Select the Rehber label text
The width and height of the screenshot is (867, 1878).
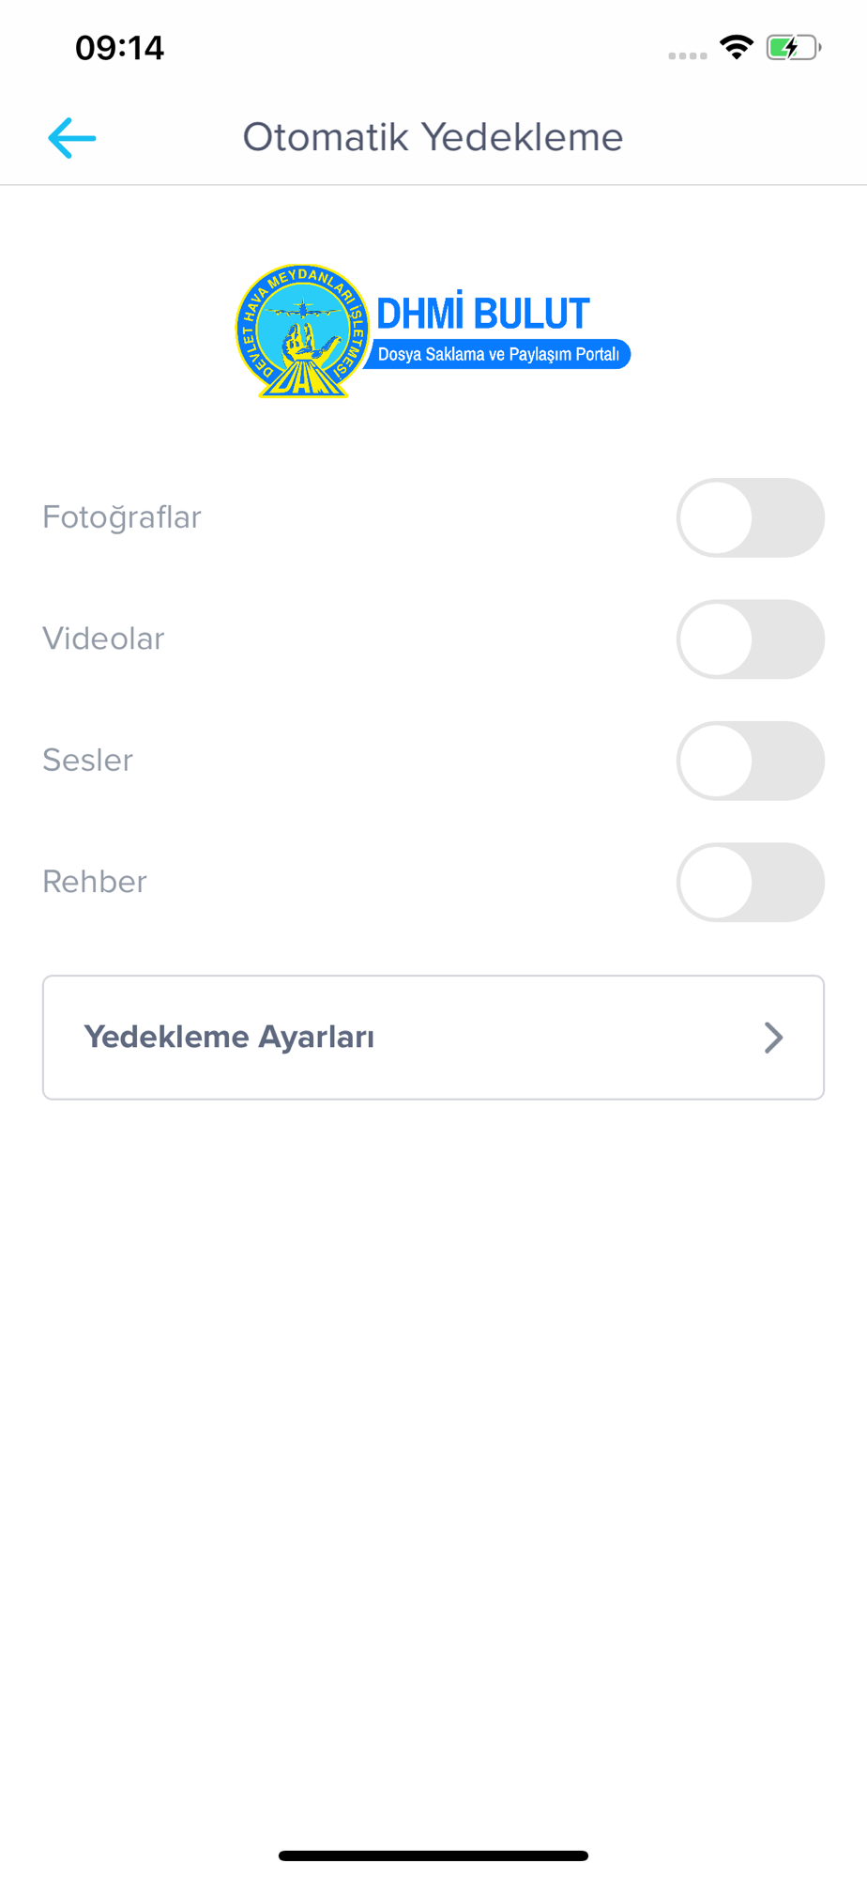click(x=95, y=882)
